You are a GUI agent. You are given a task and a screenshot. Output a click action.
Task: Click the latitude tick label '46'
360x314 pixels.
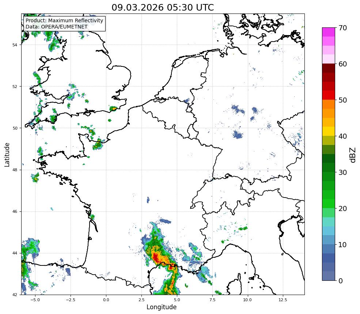click(x=15, y=211)
